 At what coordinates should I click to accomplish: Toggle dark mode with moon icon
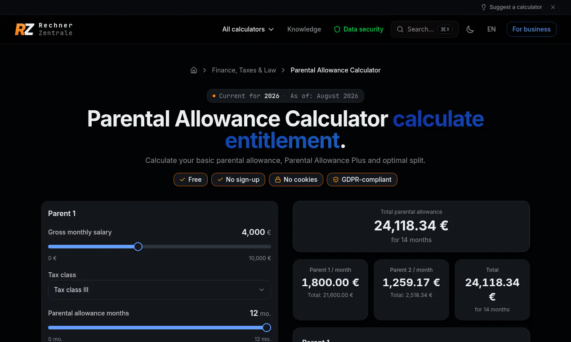[470, 29]
